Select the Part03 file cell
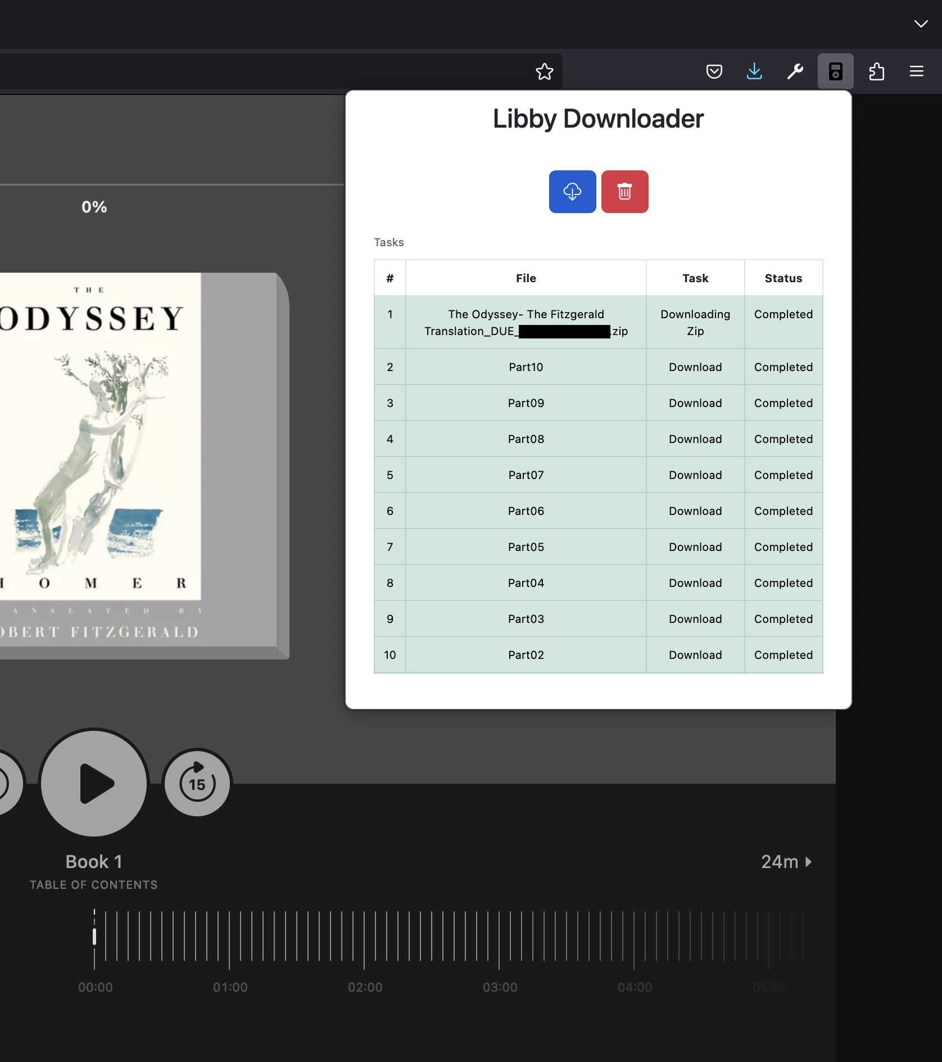The height and width of the screenshot is (1062, 942). tap(526, 619)
